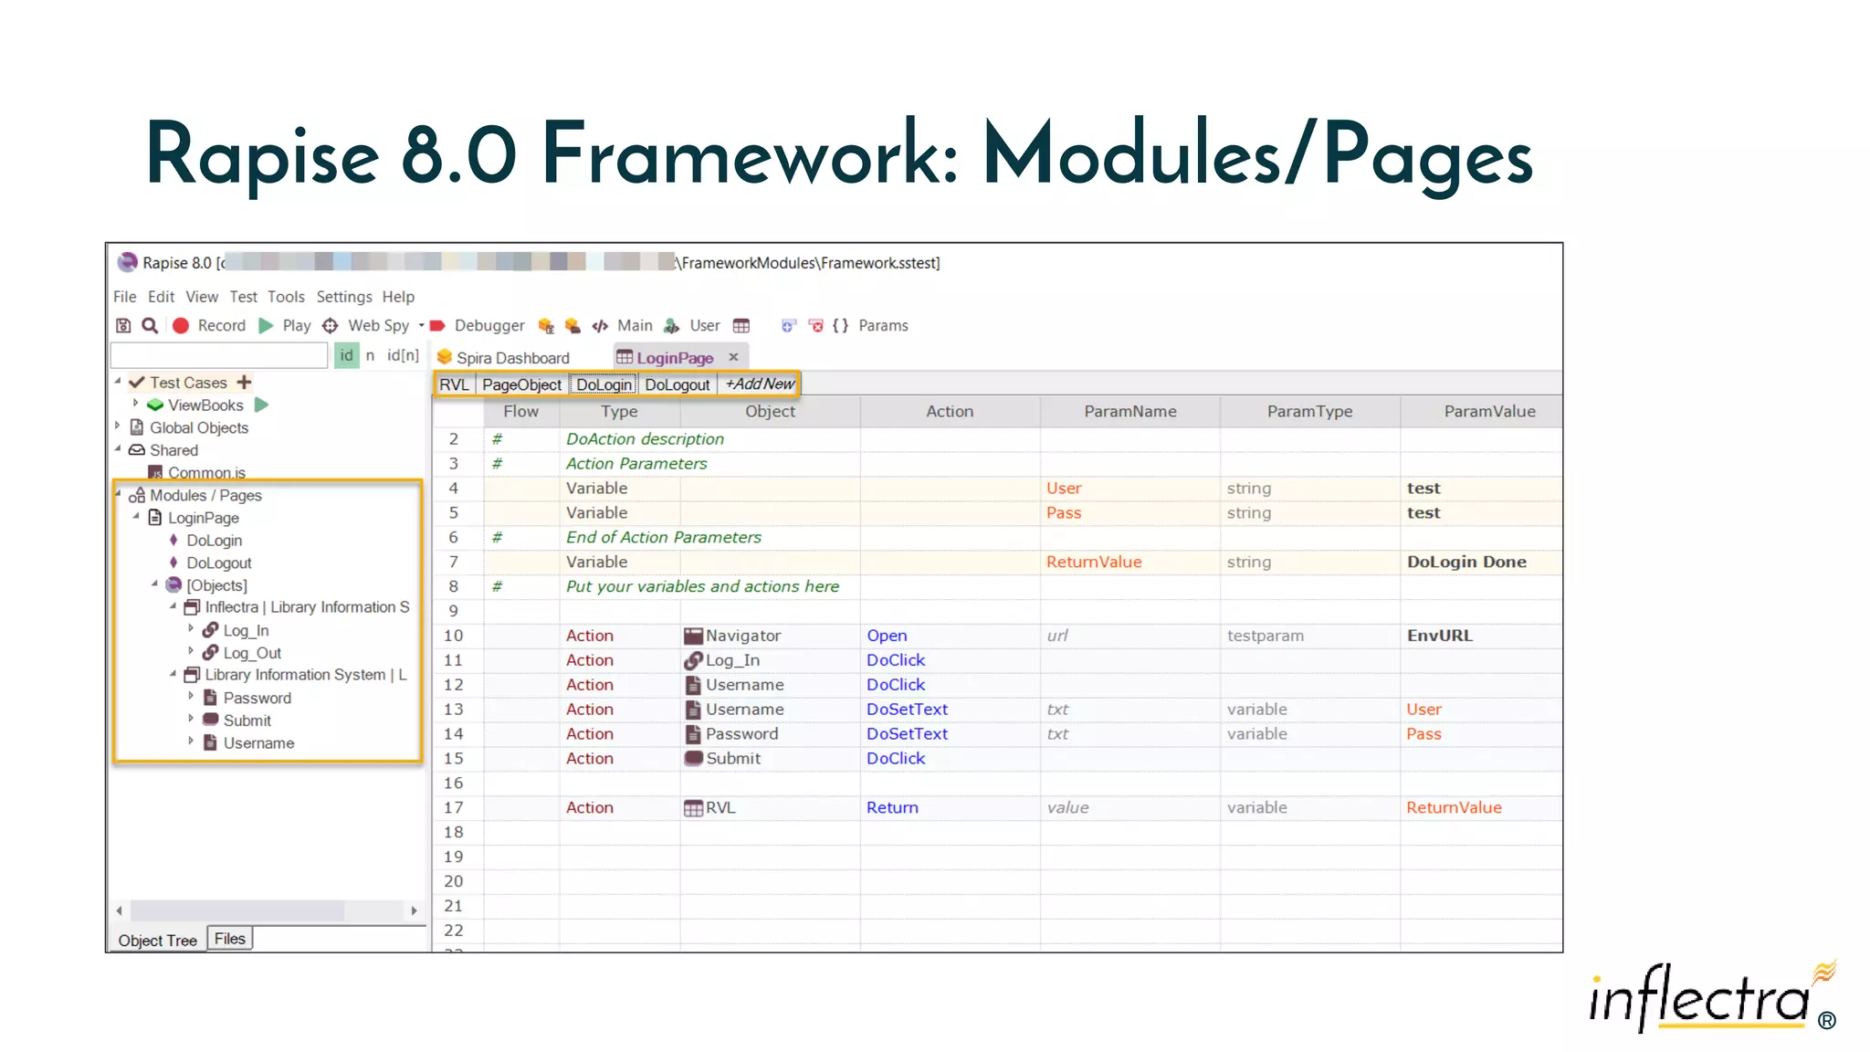Viewport: 1870px width, 1052px height.
Task: Click the Params curly braces icon
Action: (840, 325)
